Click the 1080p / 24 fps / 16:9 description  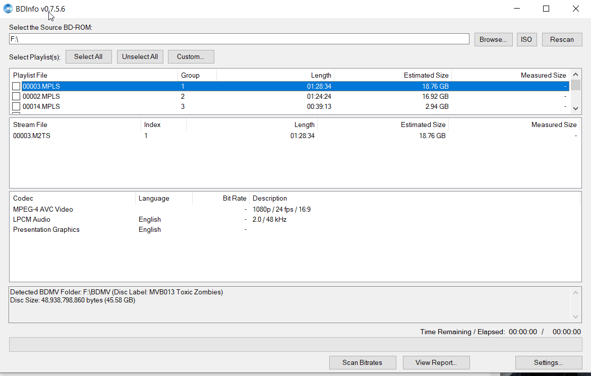coord(281,210)
